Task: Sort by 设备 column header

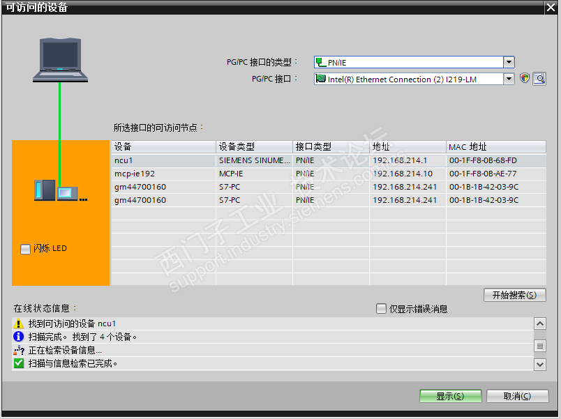Action: click(163, 146)
